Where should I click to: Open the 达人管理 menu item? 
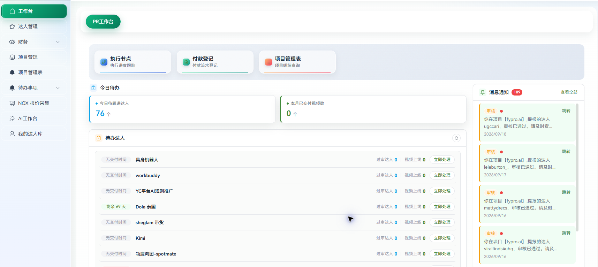(34, 26)
